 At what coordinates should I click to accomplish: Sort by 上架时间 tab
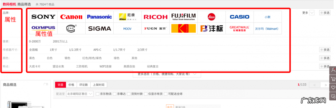(99, 85)
